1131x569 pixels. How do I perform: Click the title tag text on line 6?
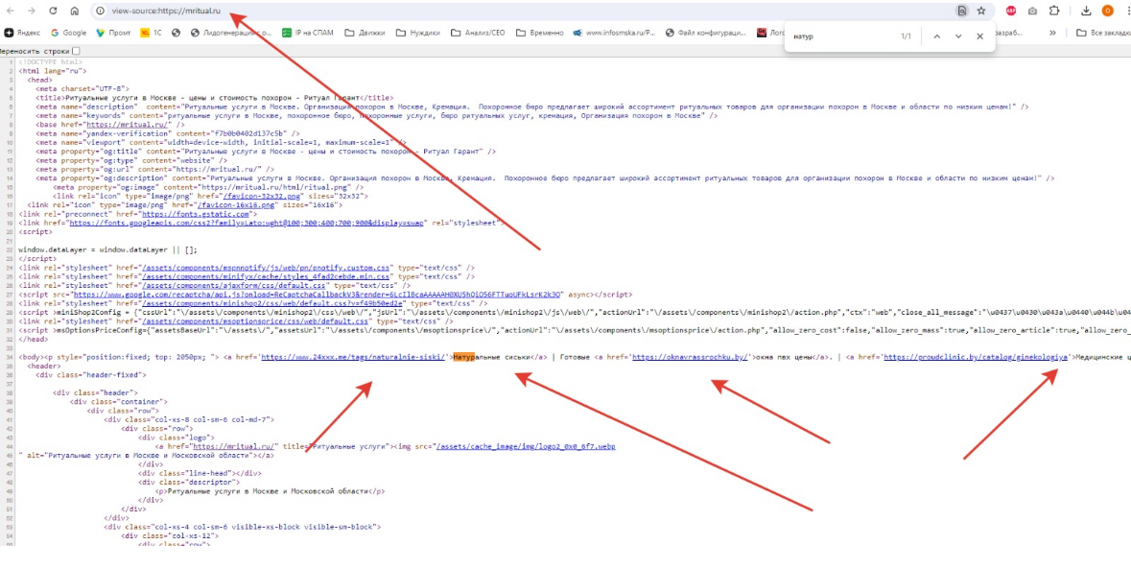(213, 97)
